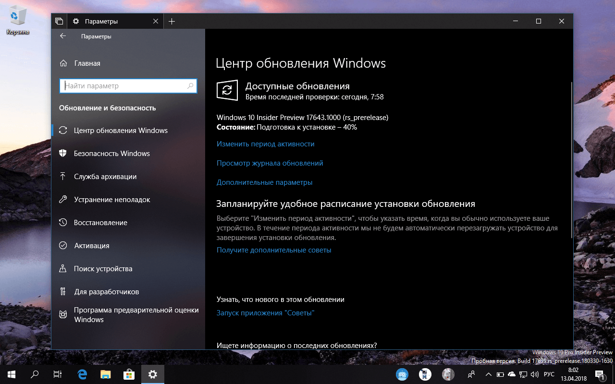The width and height of the screenshot is (615, 384).
Task: Go back using the arrow in Settings header
Action: 63,36
